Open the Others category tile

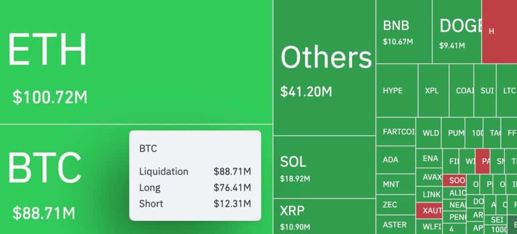coord(324,68)
